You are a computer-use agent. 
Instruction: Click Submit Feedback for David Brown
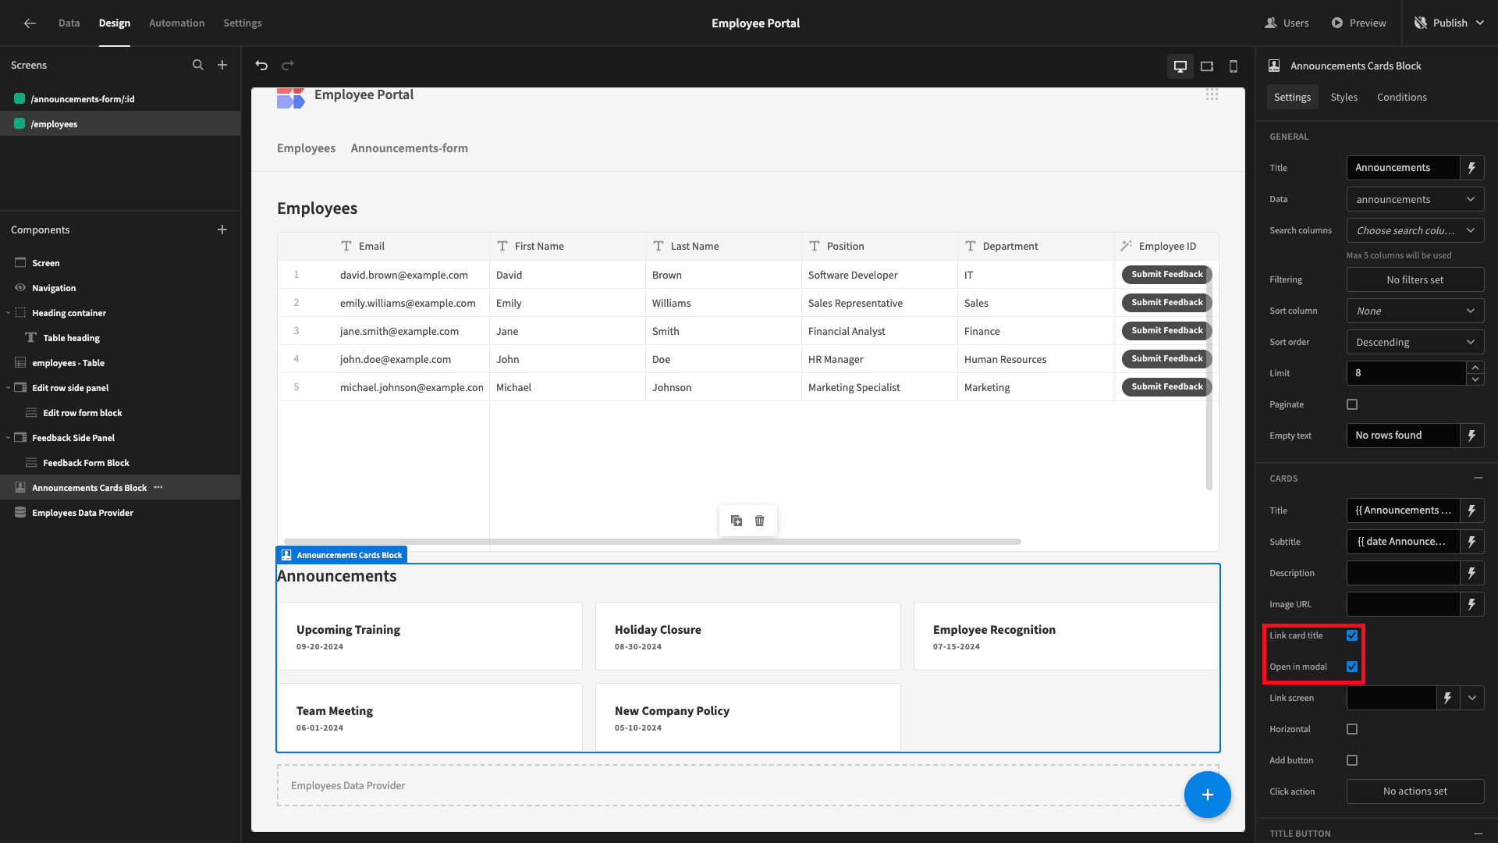coord(1166,275)
